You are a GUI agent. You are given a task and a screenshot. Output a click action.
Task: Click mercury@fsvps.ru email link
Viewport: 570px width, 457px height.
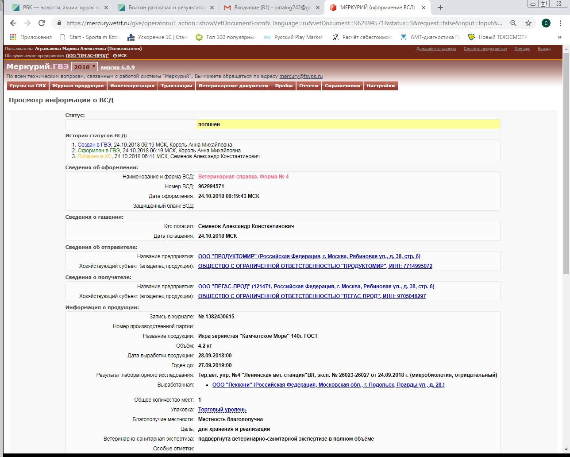(301, 76)
